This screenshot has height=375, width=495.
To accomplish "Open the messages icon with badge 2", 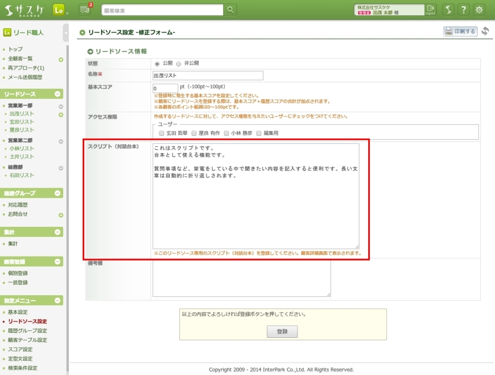I will (85, 9).
